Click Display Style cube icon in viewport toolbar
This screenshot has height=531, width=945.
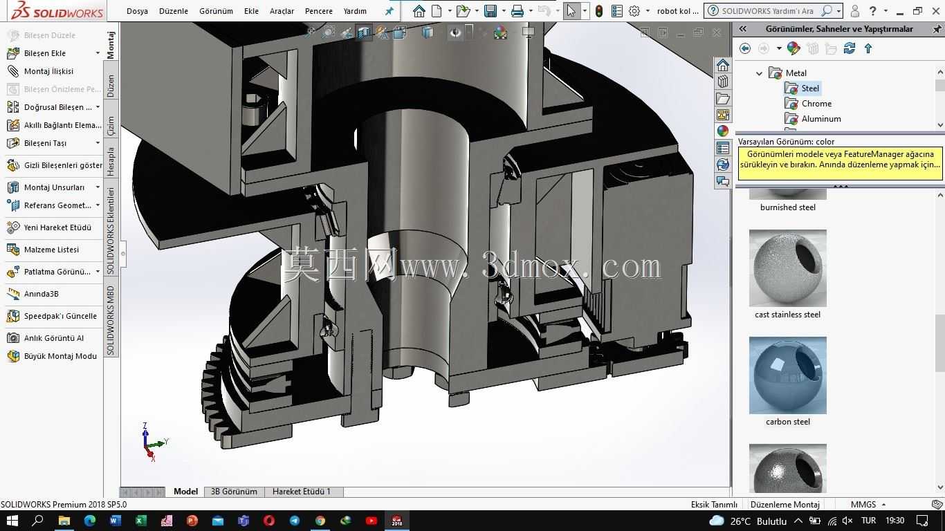428,32
